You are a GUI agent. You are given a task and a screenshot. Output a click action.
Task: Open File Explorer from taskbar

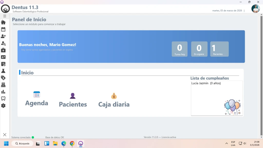tap(55, 143)
